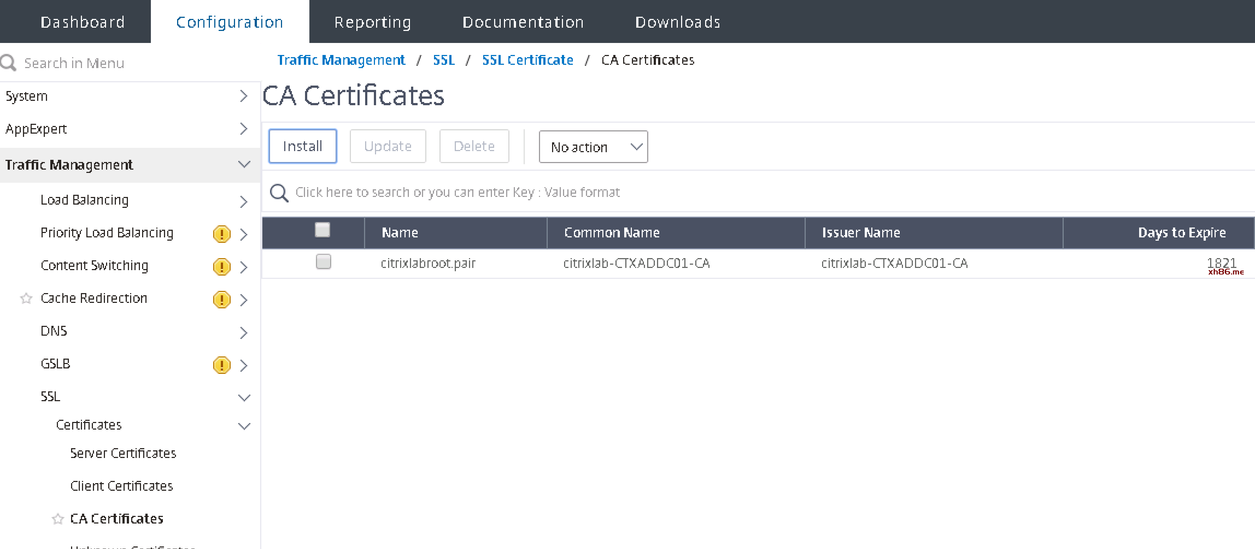Viewport: 1255px width, 549px height.
Task: Check the select-all checkbox in table header
Action: point(322,230)
